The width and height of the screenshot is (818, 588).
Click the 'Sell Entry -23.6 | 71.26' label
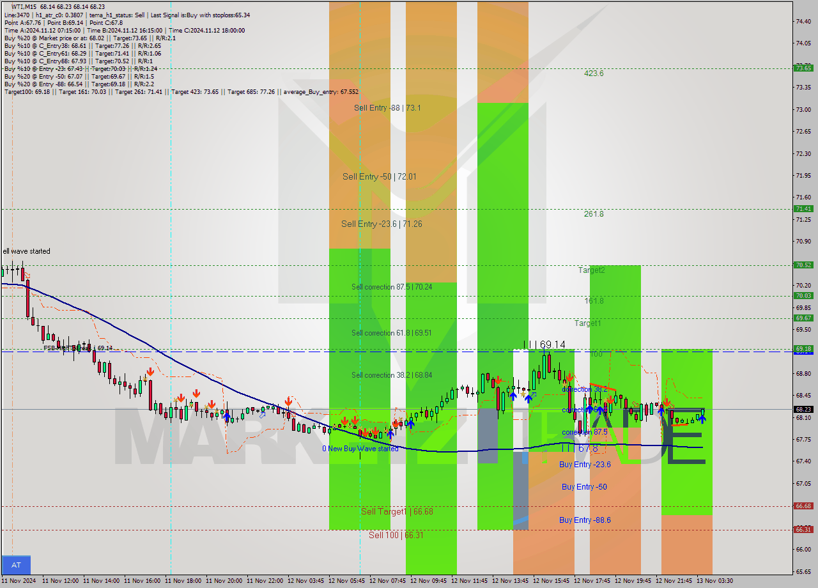point(382,224)
